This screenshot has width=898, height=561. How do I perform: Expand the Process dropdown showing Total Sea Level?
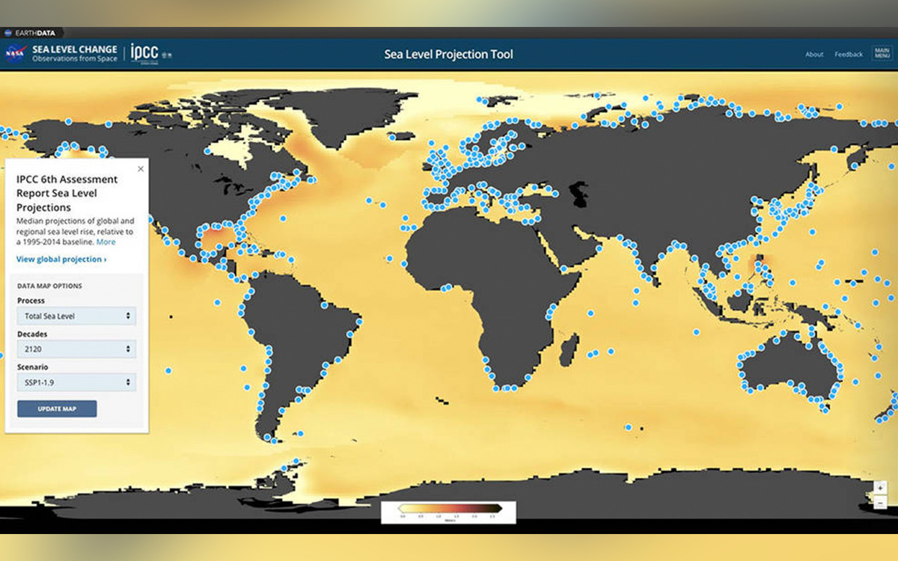click(76, 316)
